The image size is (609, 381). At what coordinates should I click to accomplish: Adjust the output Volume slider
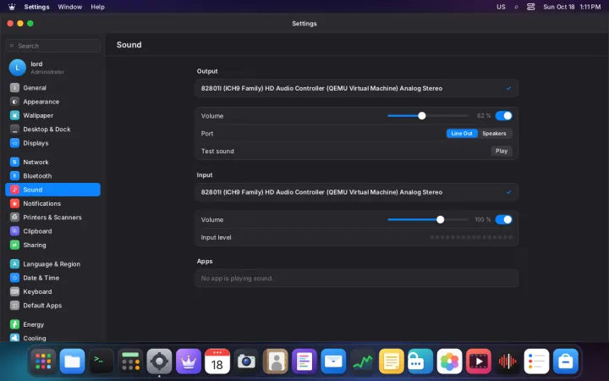(x=428, y=116)
